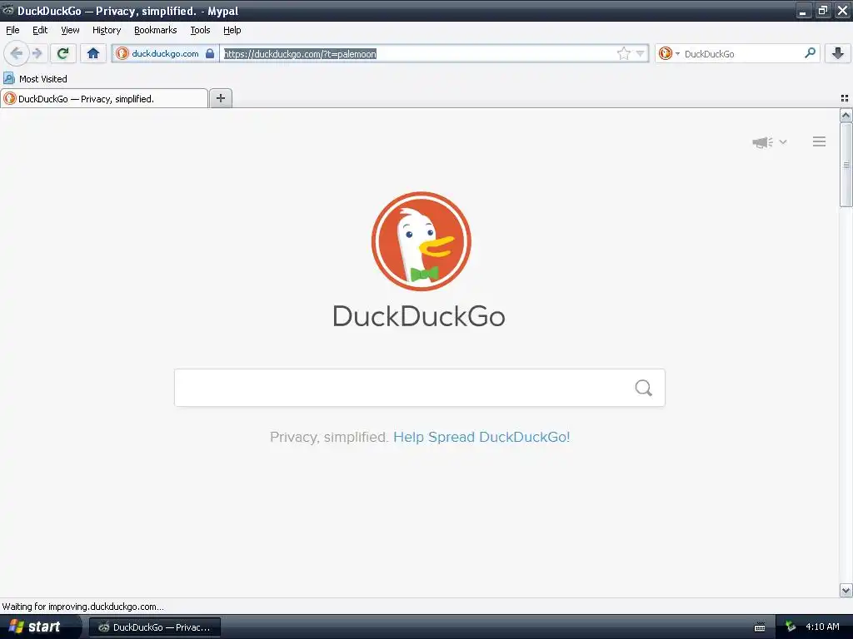Open the megaphone announcements dropdown
Image resolution: width=853 pixels, height=639 pixels.
pos(769,142)
